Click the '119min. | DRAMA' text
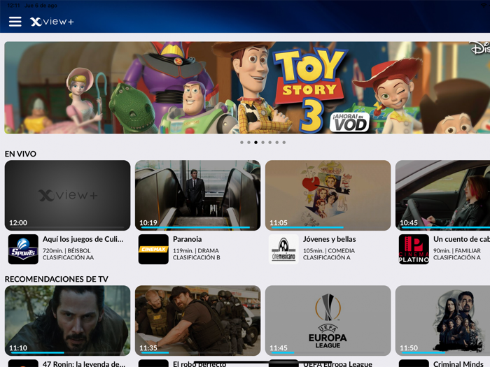Viewport: 490px width, 367px height. [x=196, y=250]
